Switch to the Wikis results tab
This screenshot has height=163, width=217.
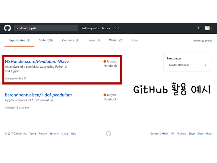pos(116,40)
